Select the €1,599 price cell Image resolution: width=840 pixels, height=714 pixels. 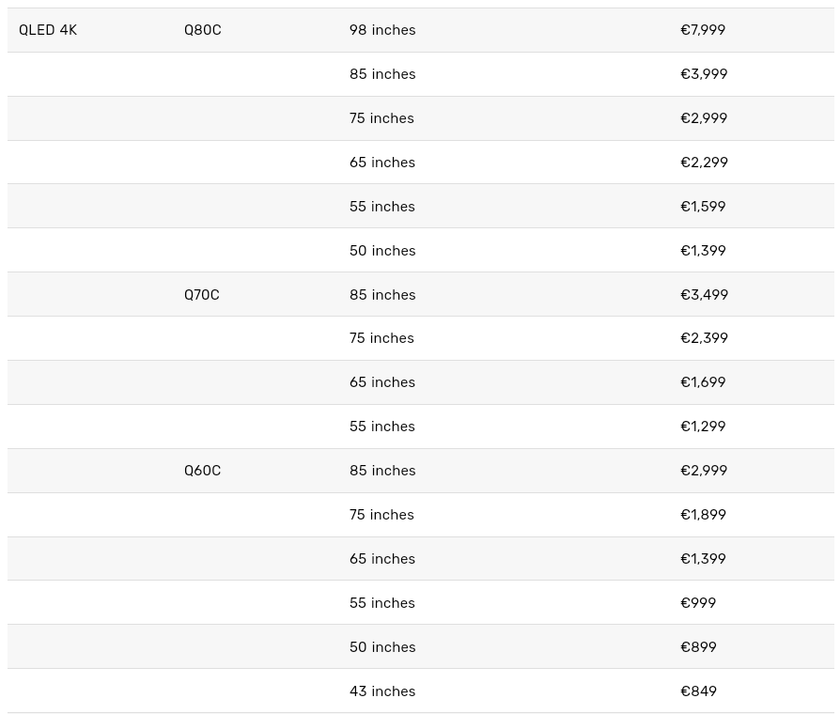(x=703, y=207)
